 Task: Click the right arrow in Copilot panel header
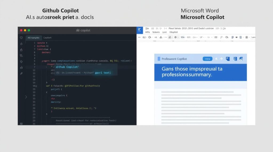[x=221, y=59]
